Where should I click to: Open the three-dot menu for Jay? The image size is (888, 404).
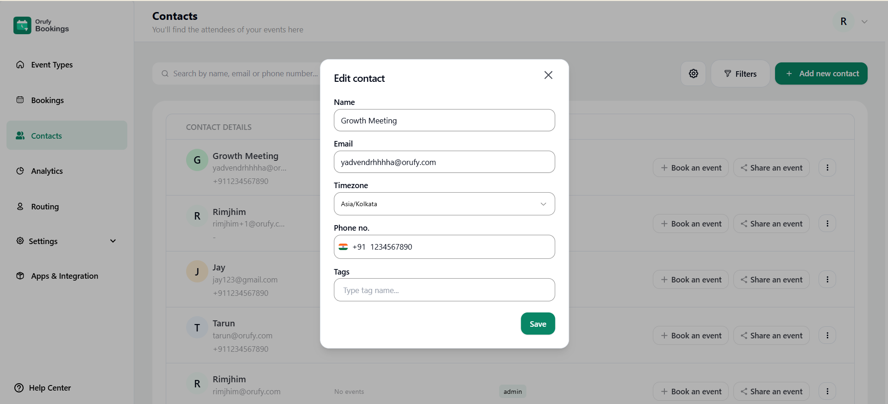827,280
